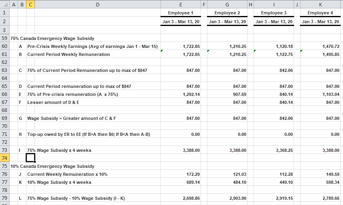Select Employee 1 value 689.14
The image size is (343, 205).
pos(181,182)
